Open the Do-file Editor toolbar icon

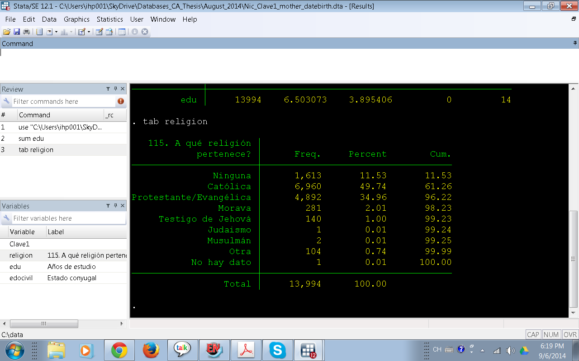click(82, 32)
